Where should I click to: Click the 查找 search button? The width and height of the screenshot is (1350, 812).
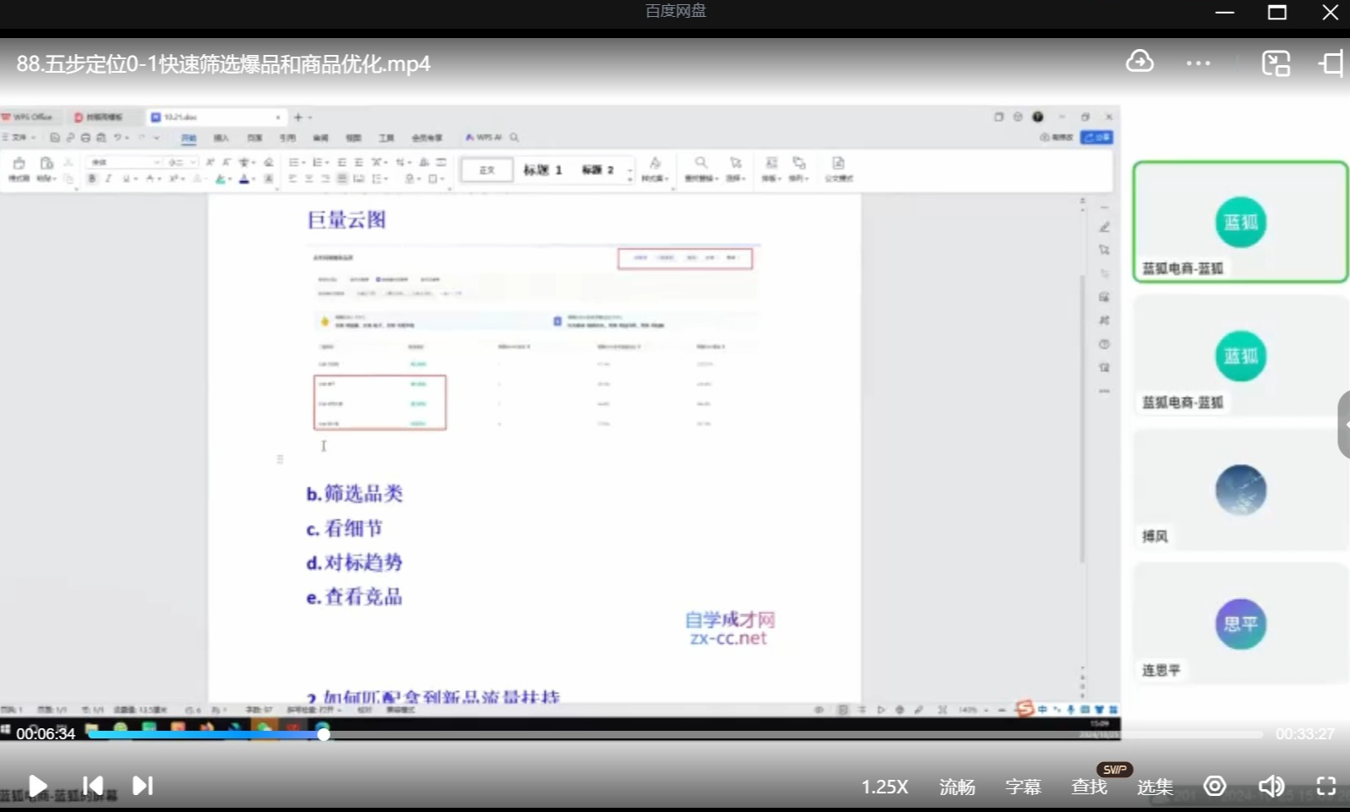click(x=1089, y=787)
